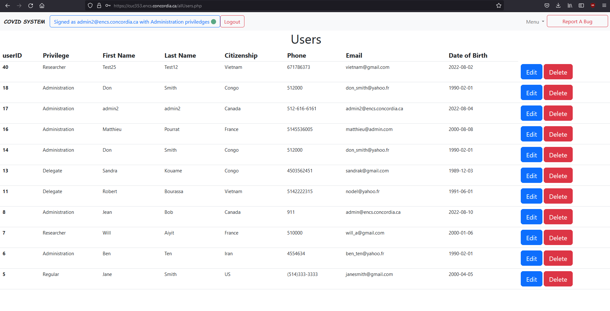The image size is (610, 311).
Task: Click the userID column header
Action: (x=12, y=55)
